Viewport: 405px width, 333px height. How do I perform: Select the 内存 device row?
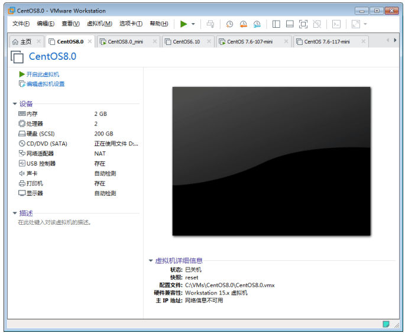click(x=78, y=114)
